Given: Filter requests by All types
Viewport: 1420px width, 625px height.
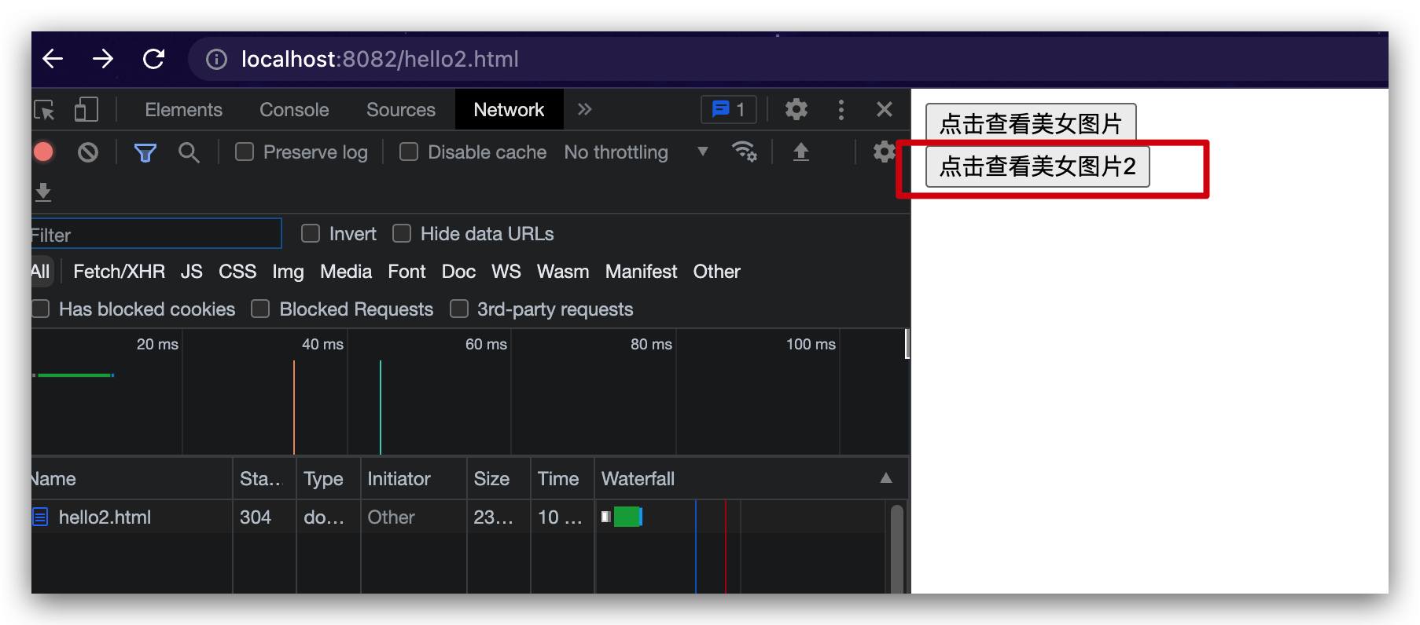Looking at the screenshot, I should tap(41, 272).
